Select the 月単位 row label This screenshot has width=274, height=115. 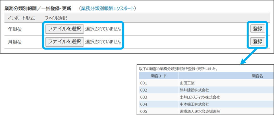15,42
